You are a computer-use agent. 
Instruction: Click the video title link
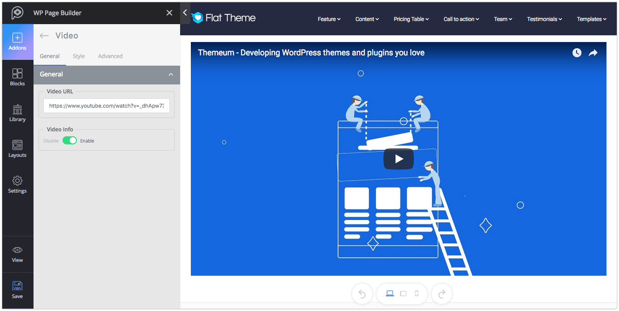tap(311, 53)
